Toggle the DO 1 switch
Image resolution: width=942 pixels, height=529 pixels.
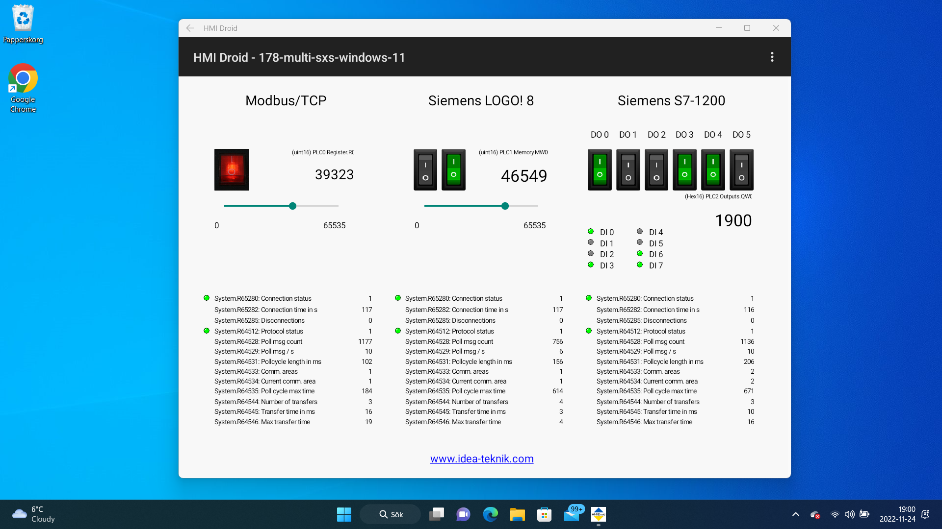(x=628, y=169)
